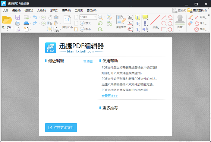Viewport: 211px width, 142px height.
Task: Open a file with the yellow folder icon
Action: pos(7,20)
